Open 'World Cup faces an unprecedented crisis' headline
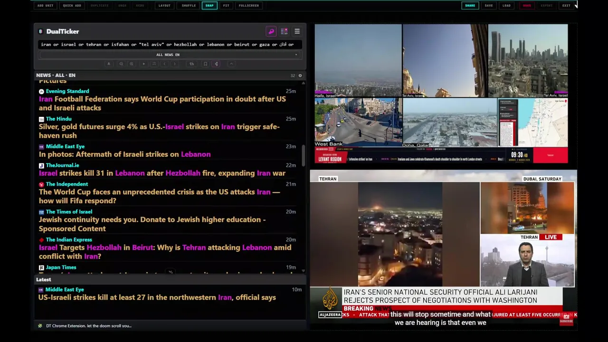This screenshot has width=608, height=342. coord(160,196)
